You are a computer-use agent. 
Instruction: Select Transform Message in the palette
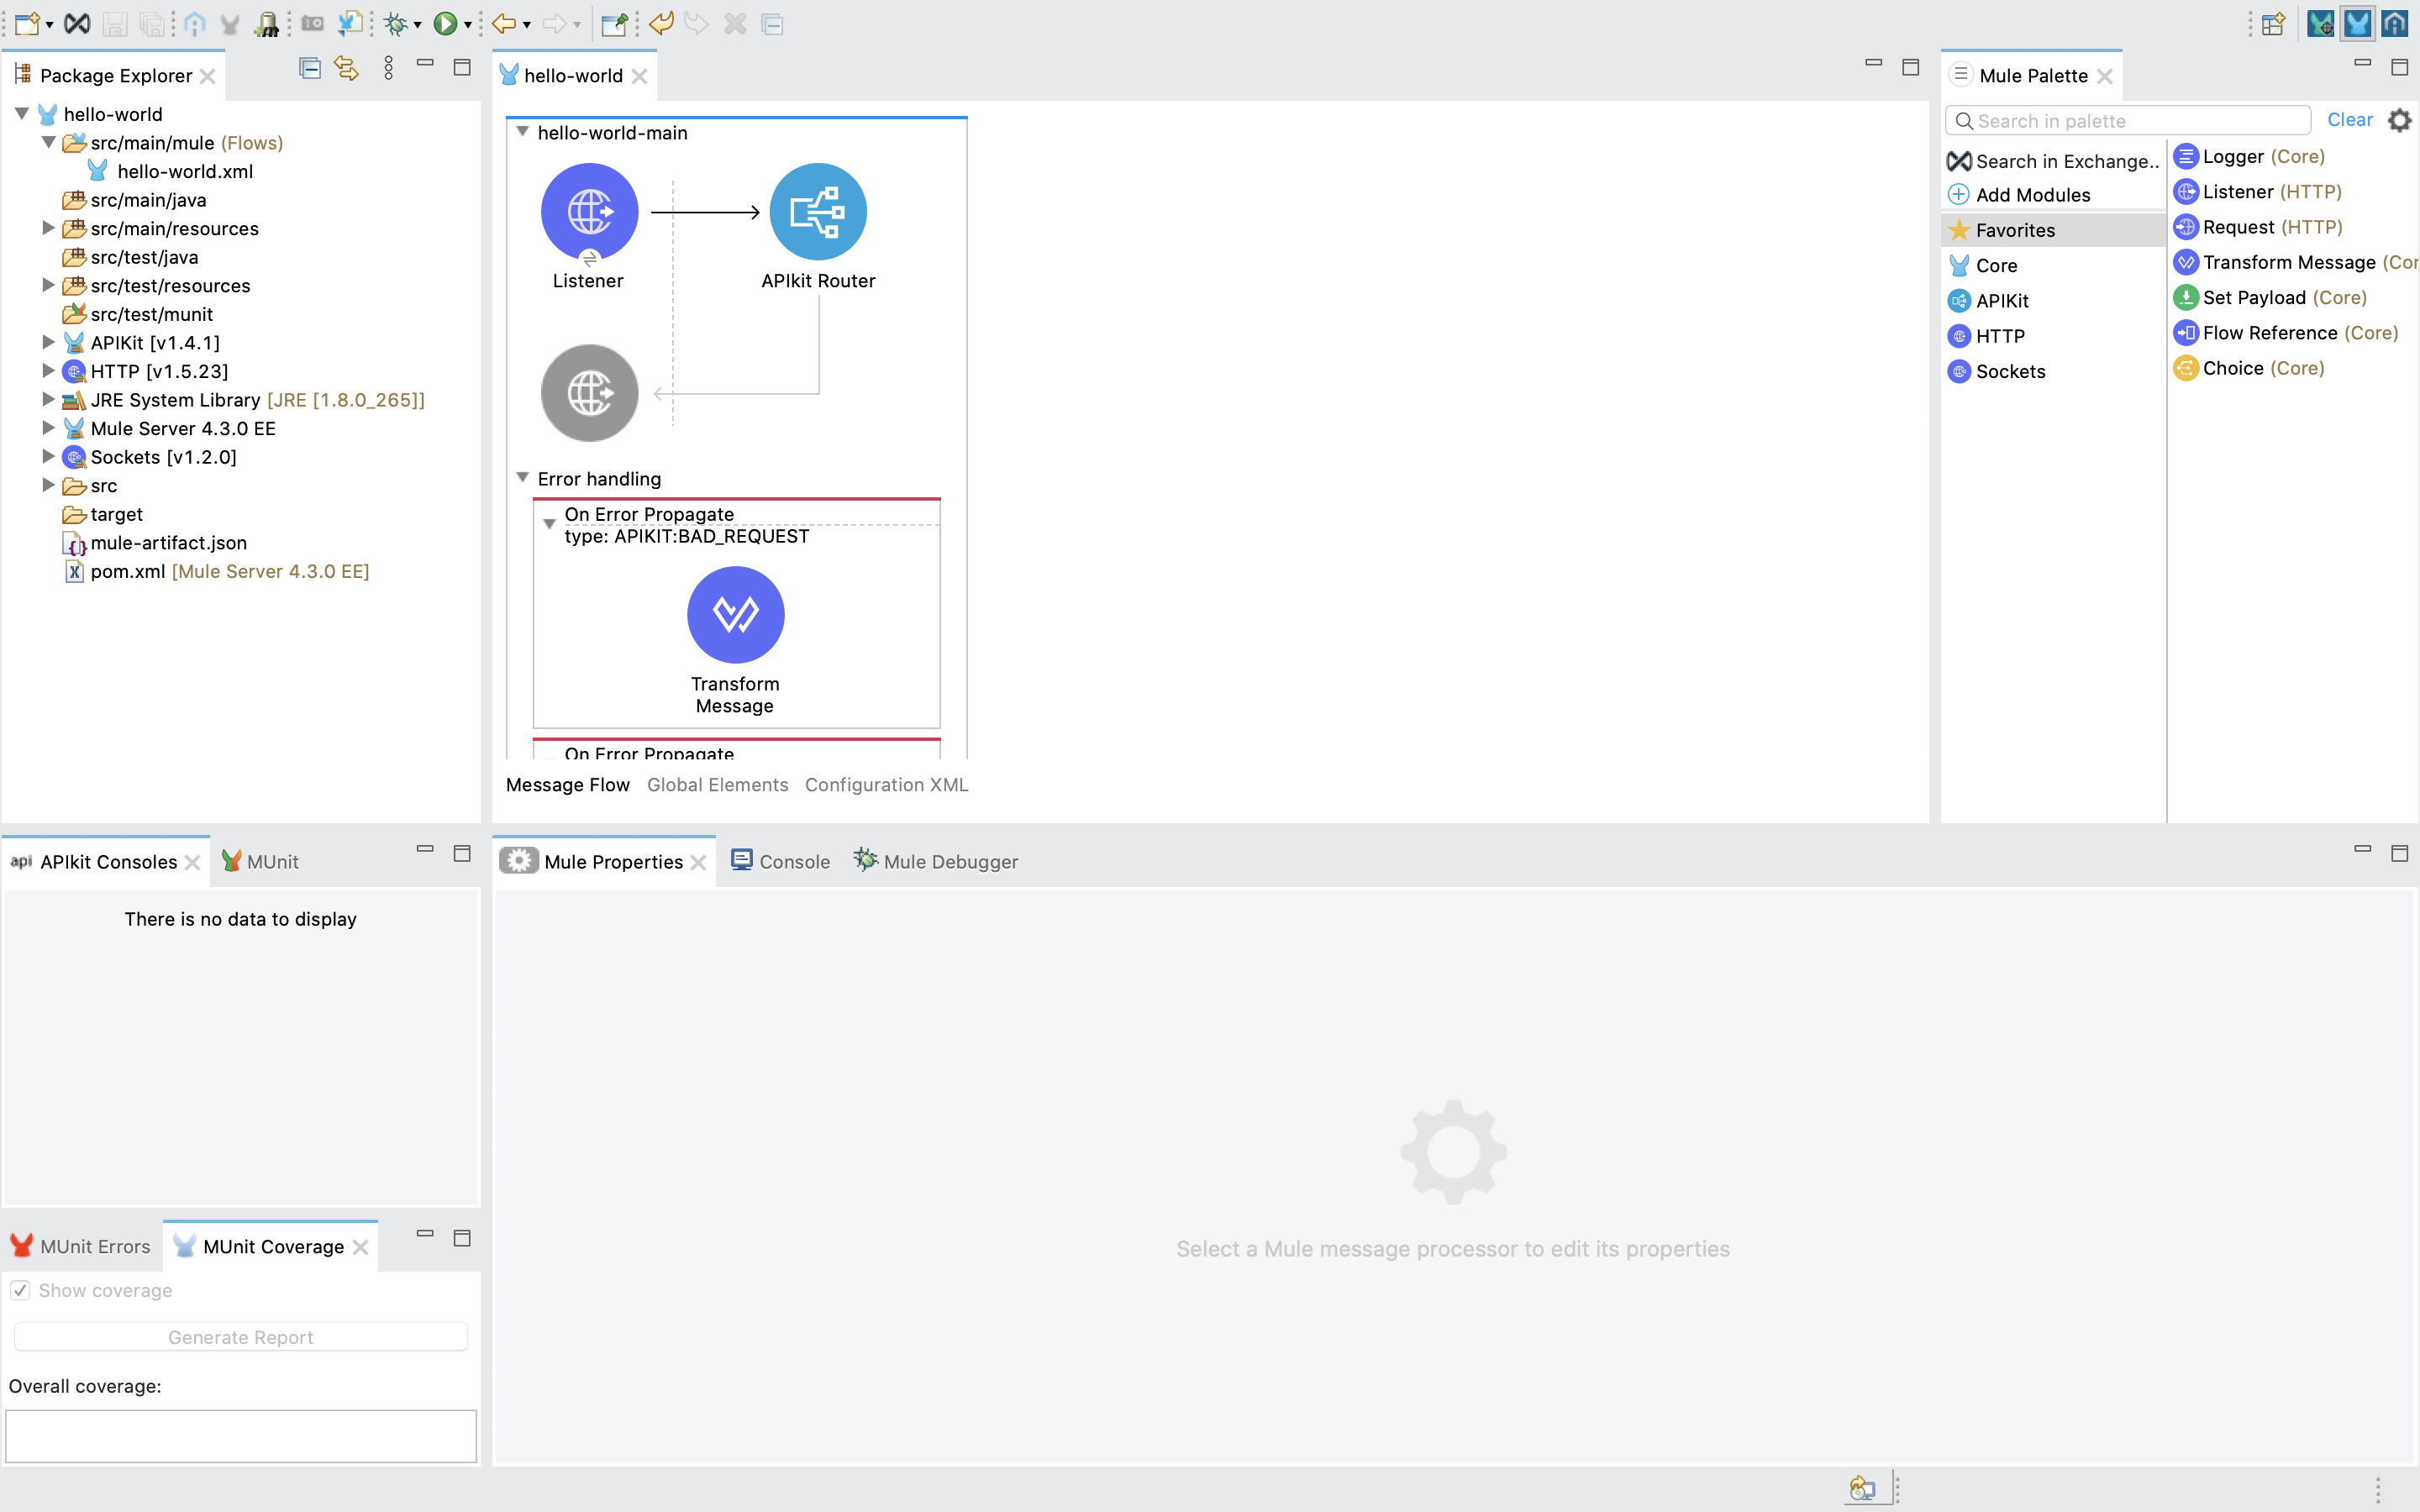pyautogui.click(x=2295, y=262)
